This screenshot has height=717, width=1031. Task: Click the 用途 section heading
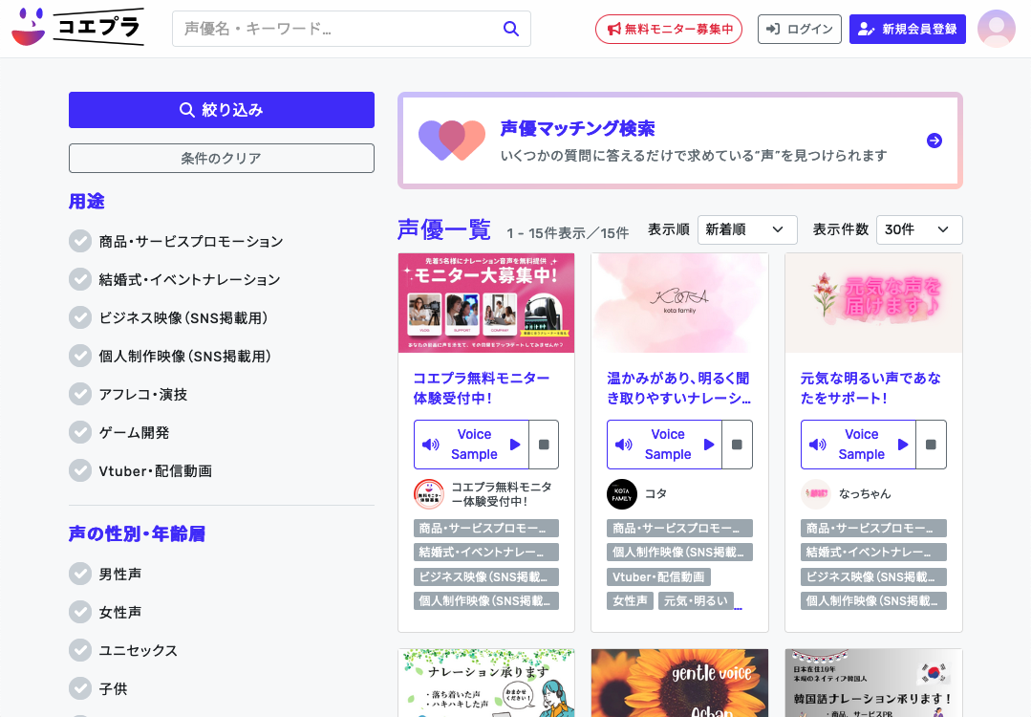87,202
